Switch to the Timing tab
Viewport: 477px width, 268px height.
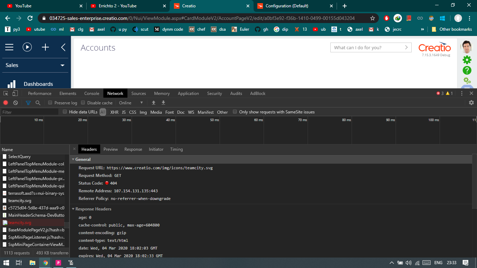[x=176, y=149]
